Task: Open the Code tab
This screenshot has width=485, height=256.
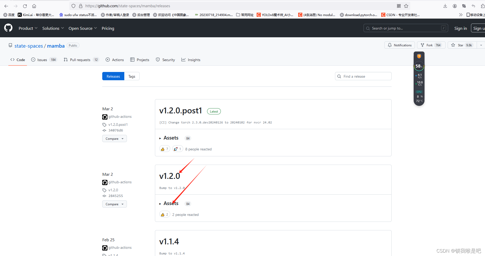Action: tap(18, 60)
